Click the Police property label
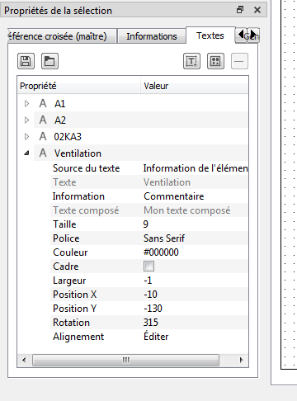 pos(66,238)
